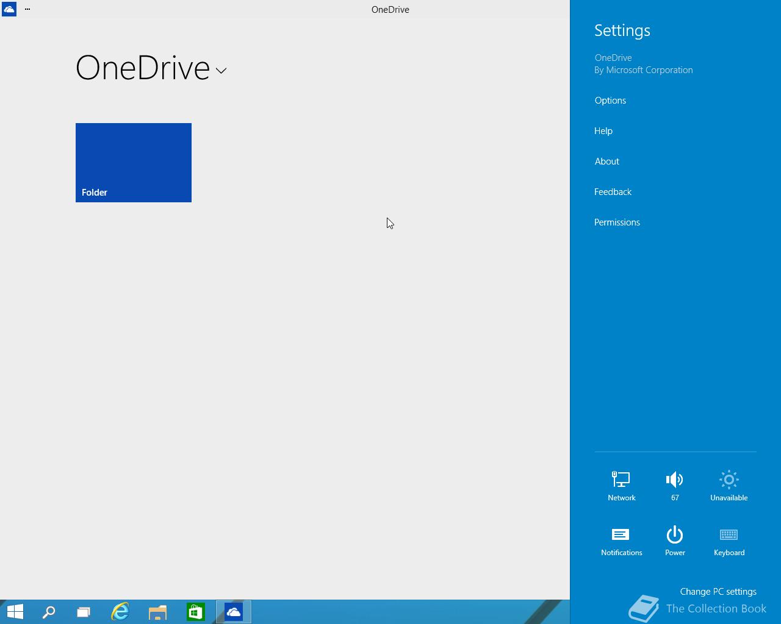Open Change PC settings link
This screenshot has height=624, width=781.
coord(718,592)
